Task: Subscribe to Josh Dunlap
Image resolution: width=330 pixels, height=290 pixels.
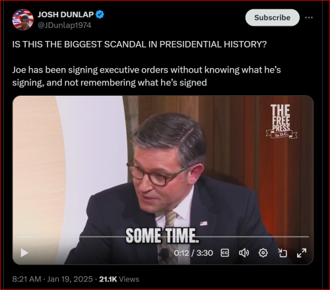Action: click(x=273, y=18)
